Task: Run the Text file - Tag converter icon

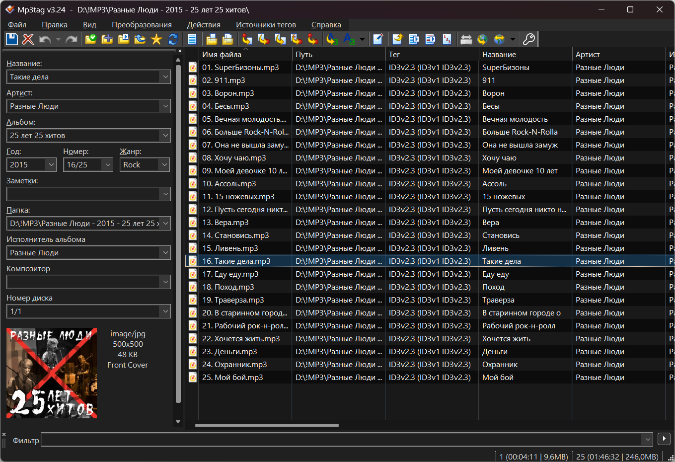Action: click(x=297, y=39)
